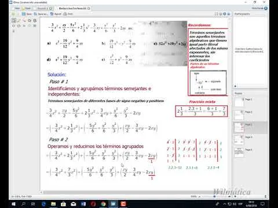278x208 pixels.
Task: Click the Open file button
Action: point(27,8)
